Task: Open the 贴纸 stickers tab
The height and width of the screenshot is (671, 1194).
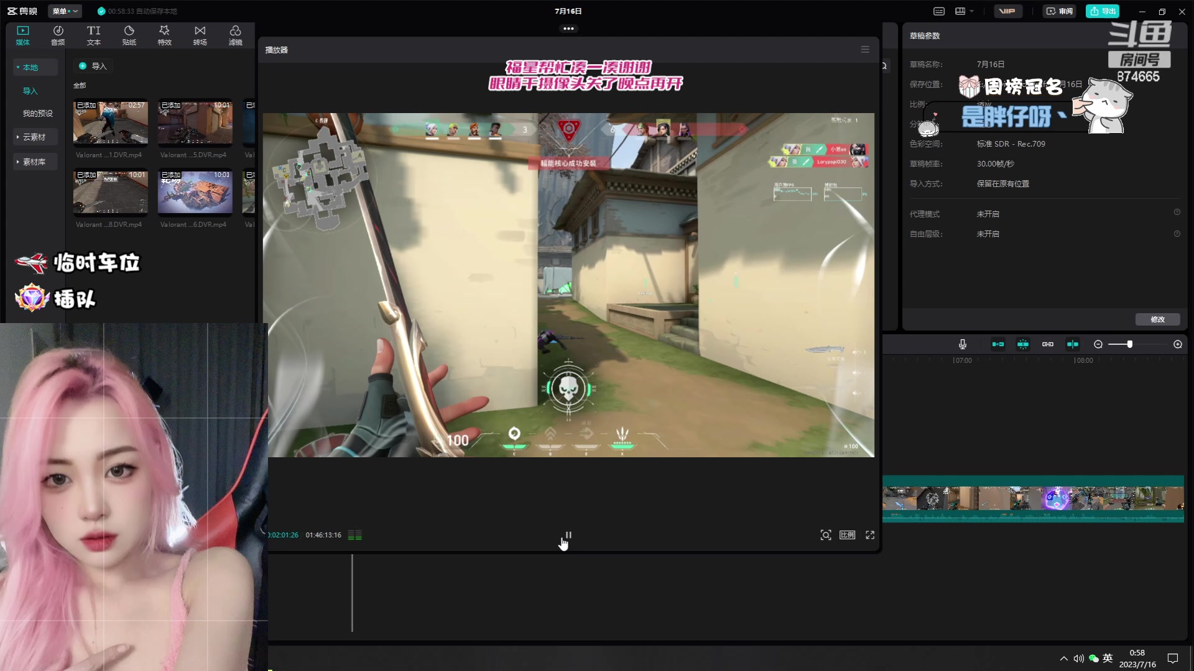Action: click(129, 35)
